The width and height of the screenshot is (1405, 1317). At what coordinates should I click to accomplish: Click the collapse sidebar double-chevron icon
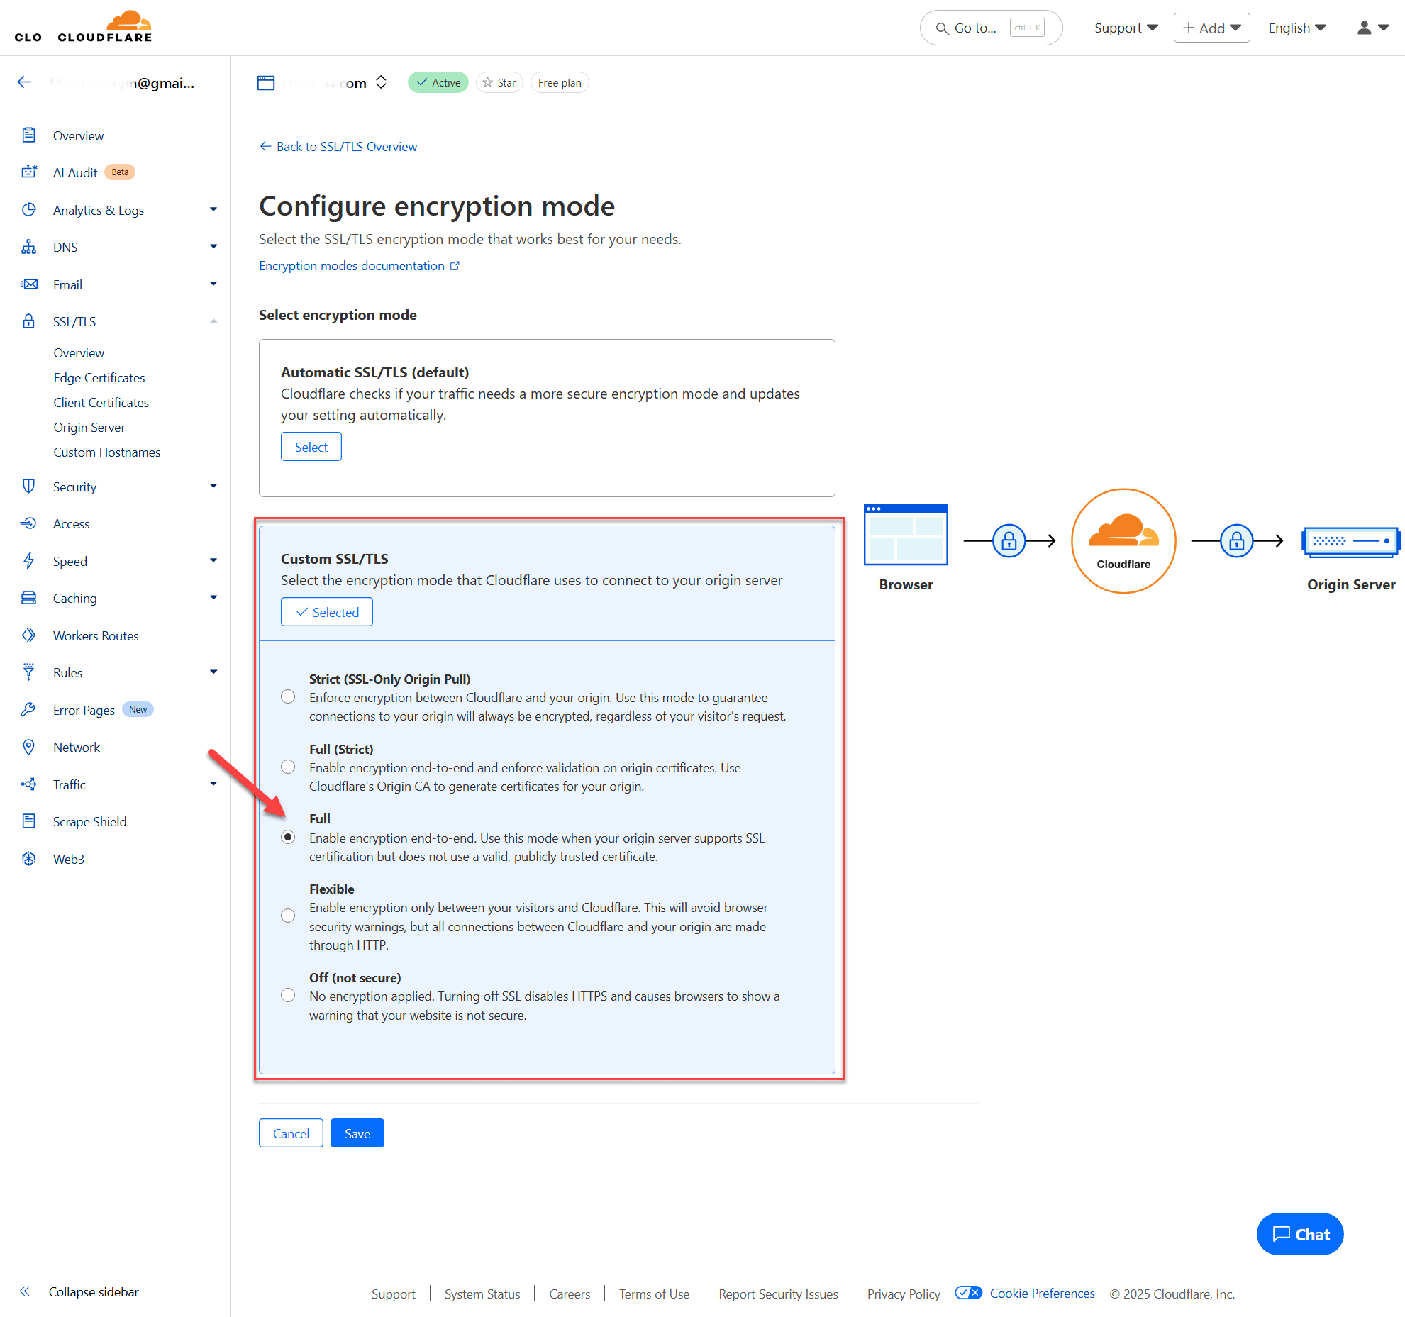(25, 1291)
